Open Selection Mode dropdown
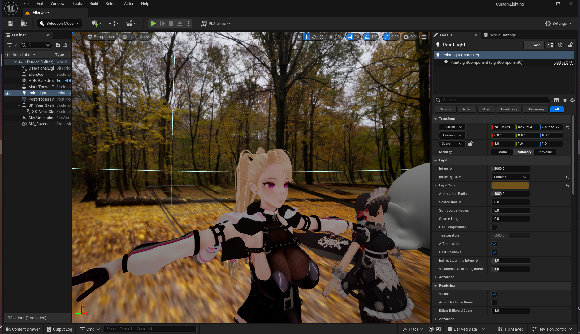This screenshot has height=334, width=580. (x=59, y=24)
